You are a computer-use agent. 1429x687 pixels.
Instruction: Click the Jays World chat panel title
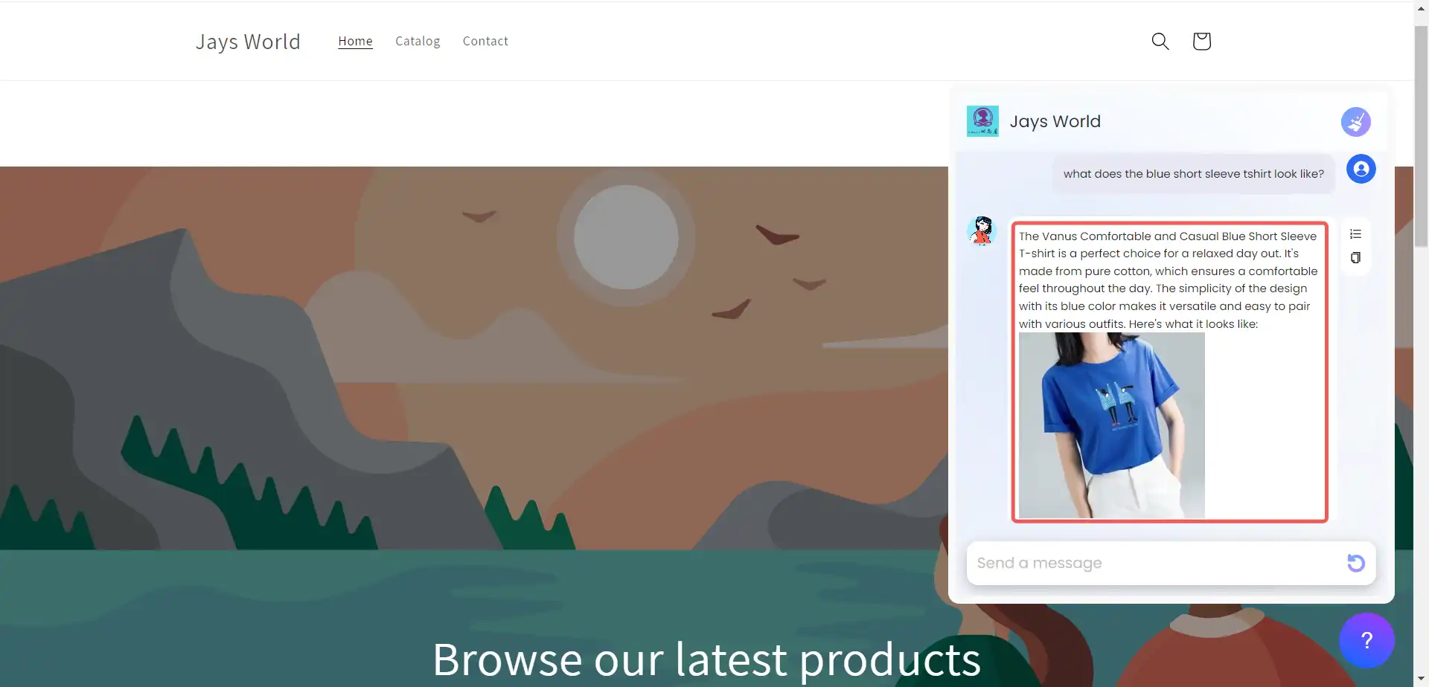pos(1055,121)
